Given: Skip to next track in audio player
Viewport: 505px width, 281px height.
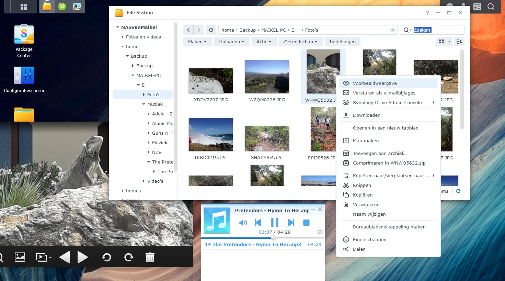Looking at the screenshot, I should 291,223.
